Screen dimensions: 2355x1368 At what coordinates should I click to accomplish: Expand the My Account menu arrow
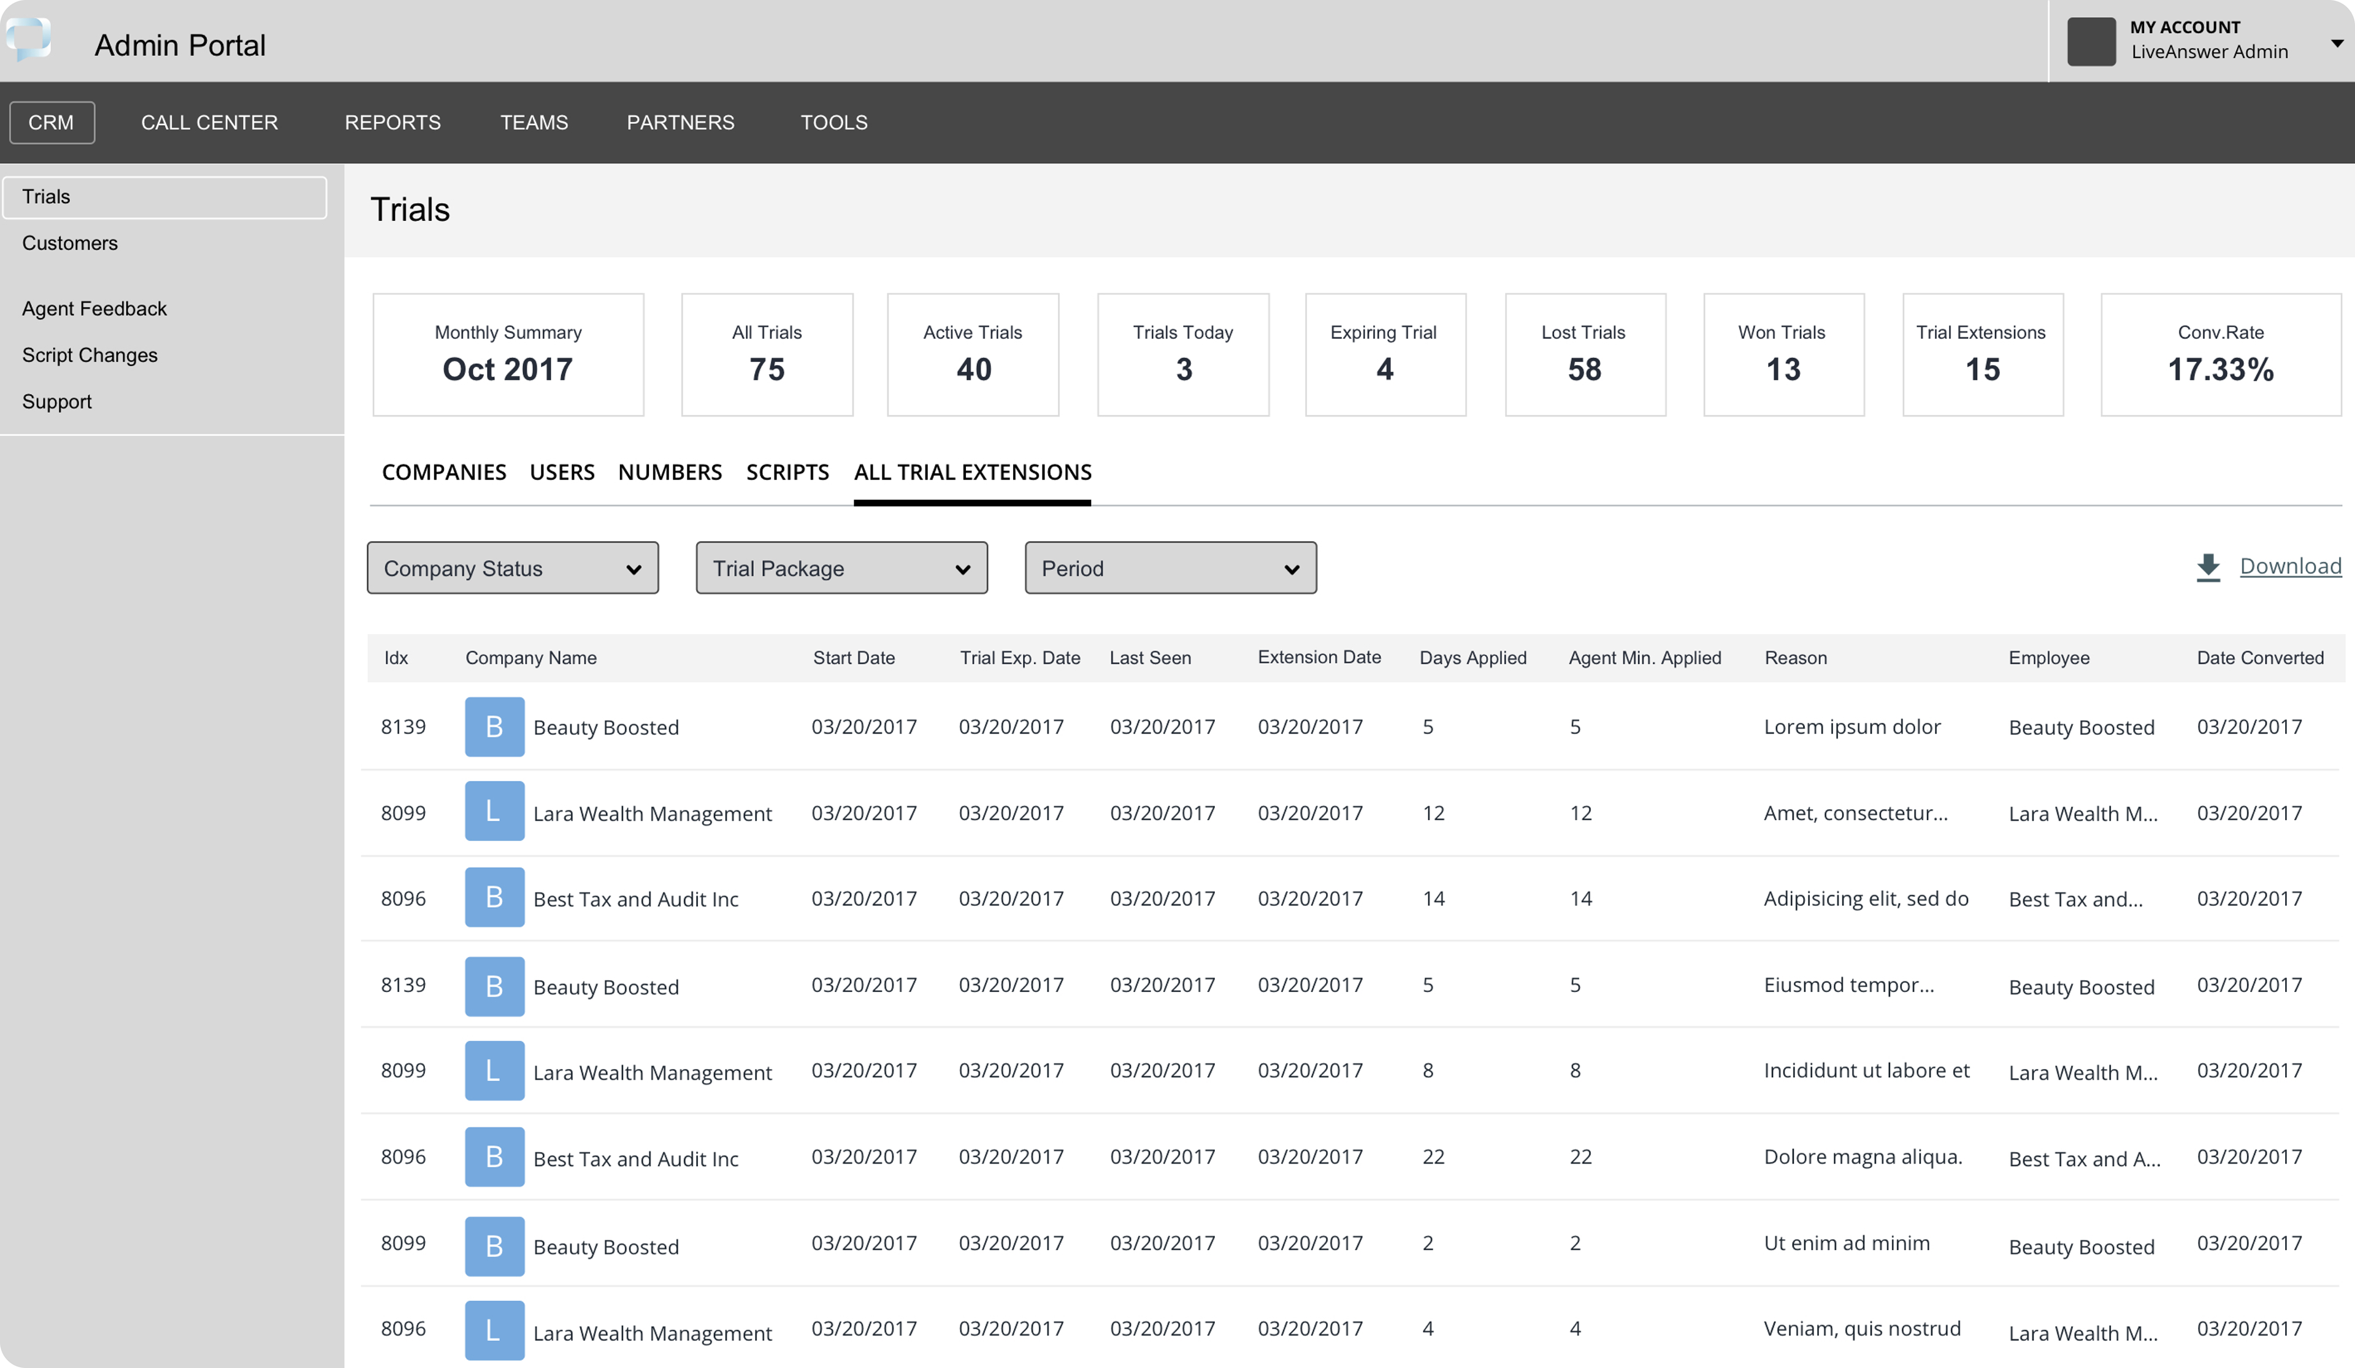(2337, 43)
